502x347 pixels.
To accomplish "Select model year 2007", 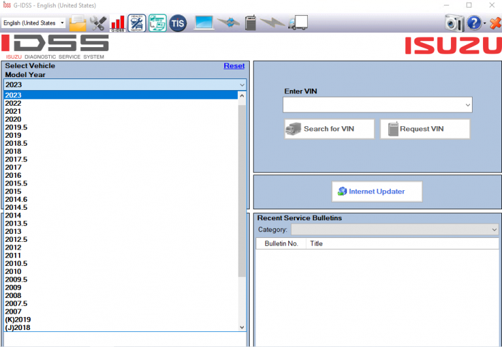I will pos(121,312).
